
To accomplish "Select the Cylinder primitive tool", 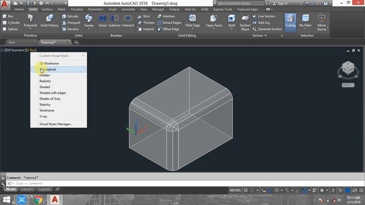I will pos(11,23).
